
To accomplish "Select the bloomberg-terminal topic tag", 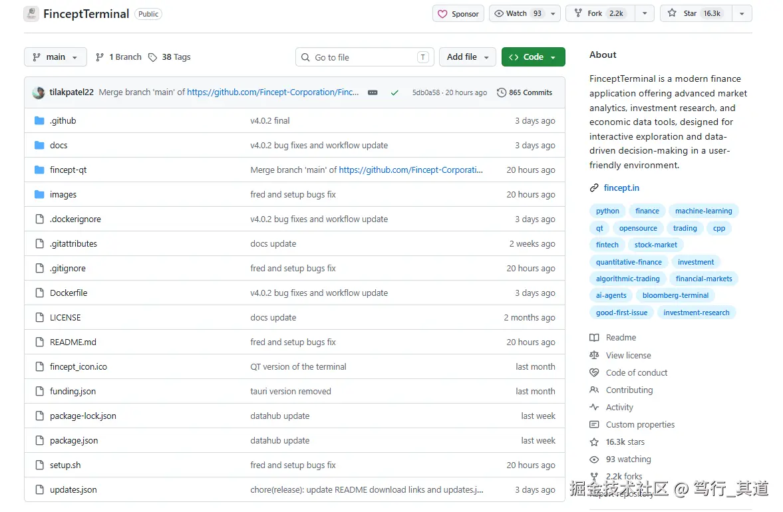I will click(675, 295).
